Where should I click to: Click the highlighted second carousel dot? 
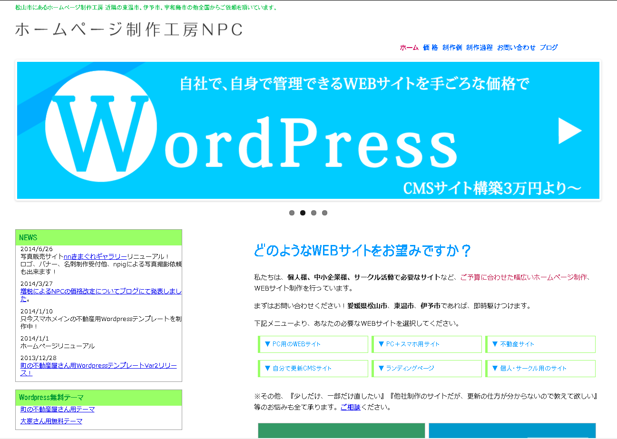pyautogui.click(x=303, y=213)
